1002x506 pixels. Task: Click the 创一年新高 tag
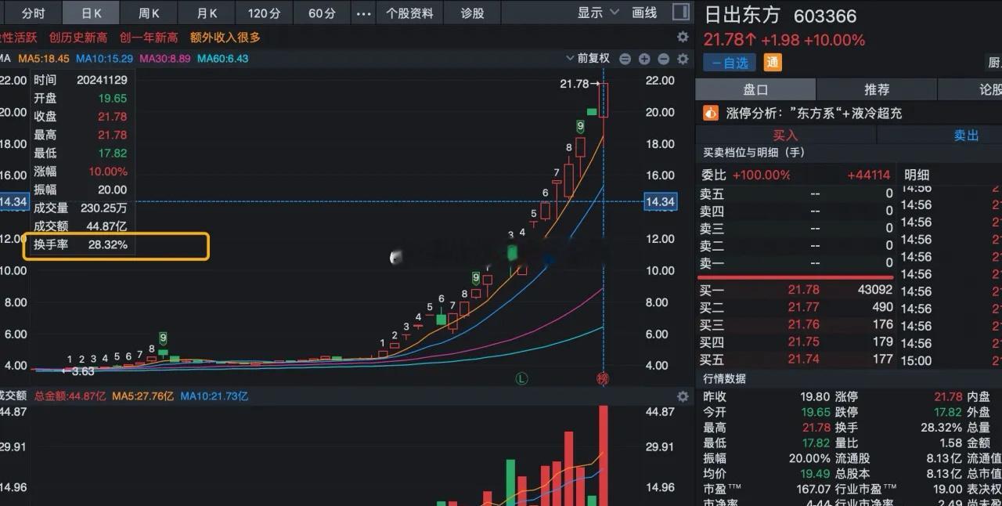[149, 38]
